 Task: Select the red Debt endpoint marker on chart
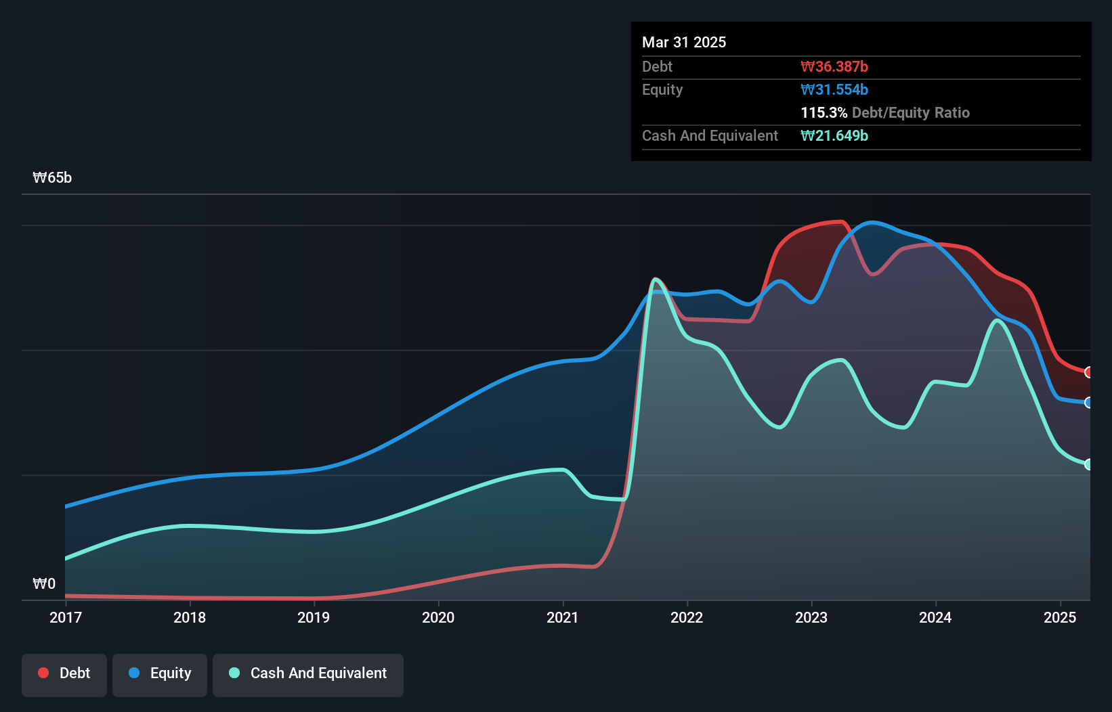tap(1089, 372)
